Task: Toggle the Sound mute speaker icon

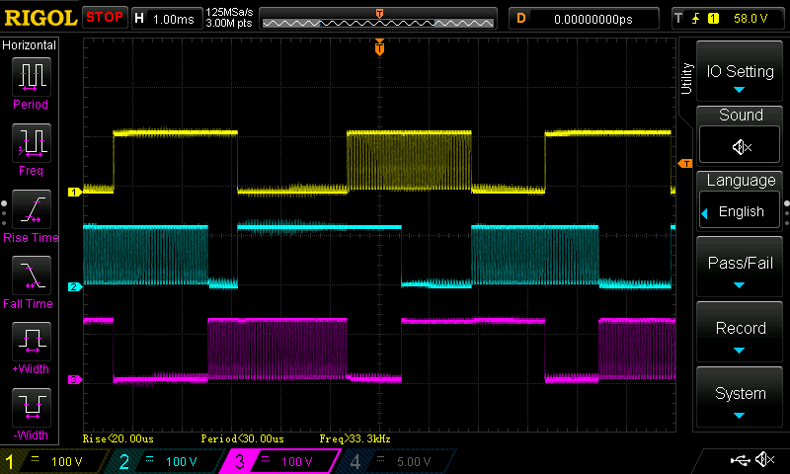Action: click(741, 146)
